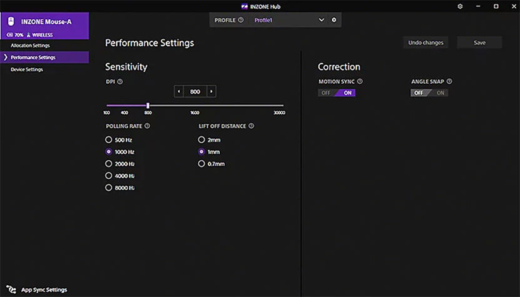Save the performance settings

click(479, 43)
